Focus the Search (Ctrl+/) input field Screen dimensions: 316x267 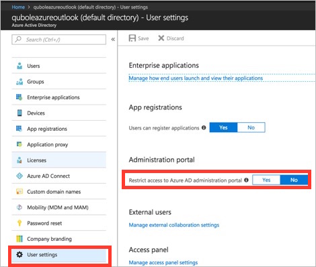(x=59, y=40)
